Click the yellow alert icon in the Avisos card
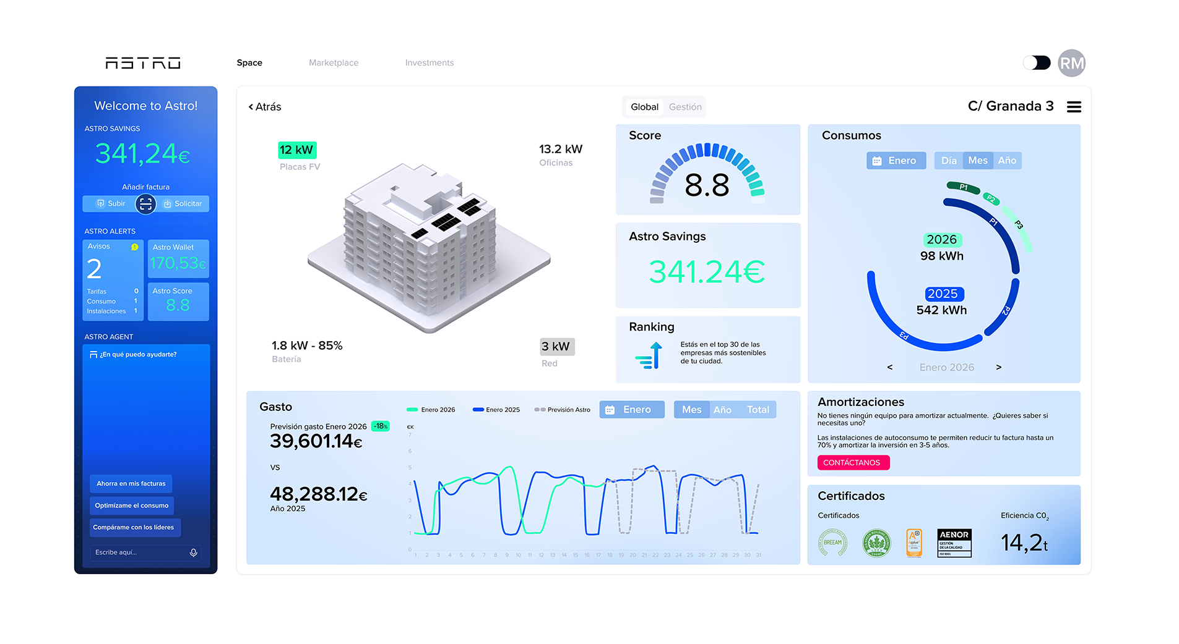Screen dimensions: 1179x644 [x=134, y=247]
